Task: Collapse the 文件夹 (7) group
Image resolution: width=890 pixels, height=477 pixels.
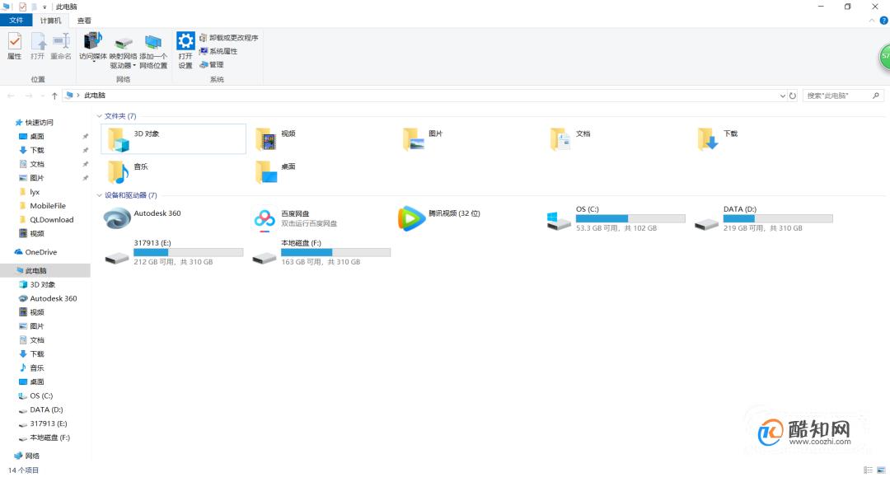Action: (x=100, y=115)
